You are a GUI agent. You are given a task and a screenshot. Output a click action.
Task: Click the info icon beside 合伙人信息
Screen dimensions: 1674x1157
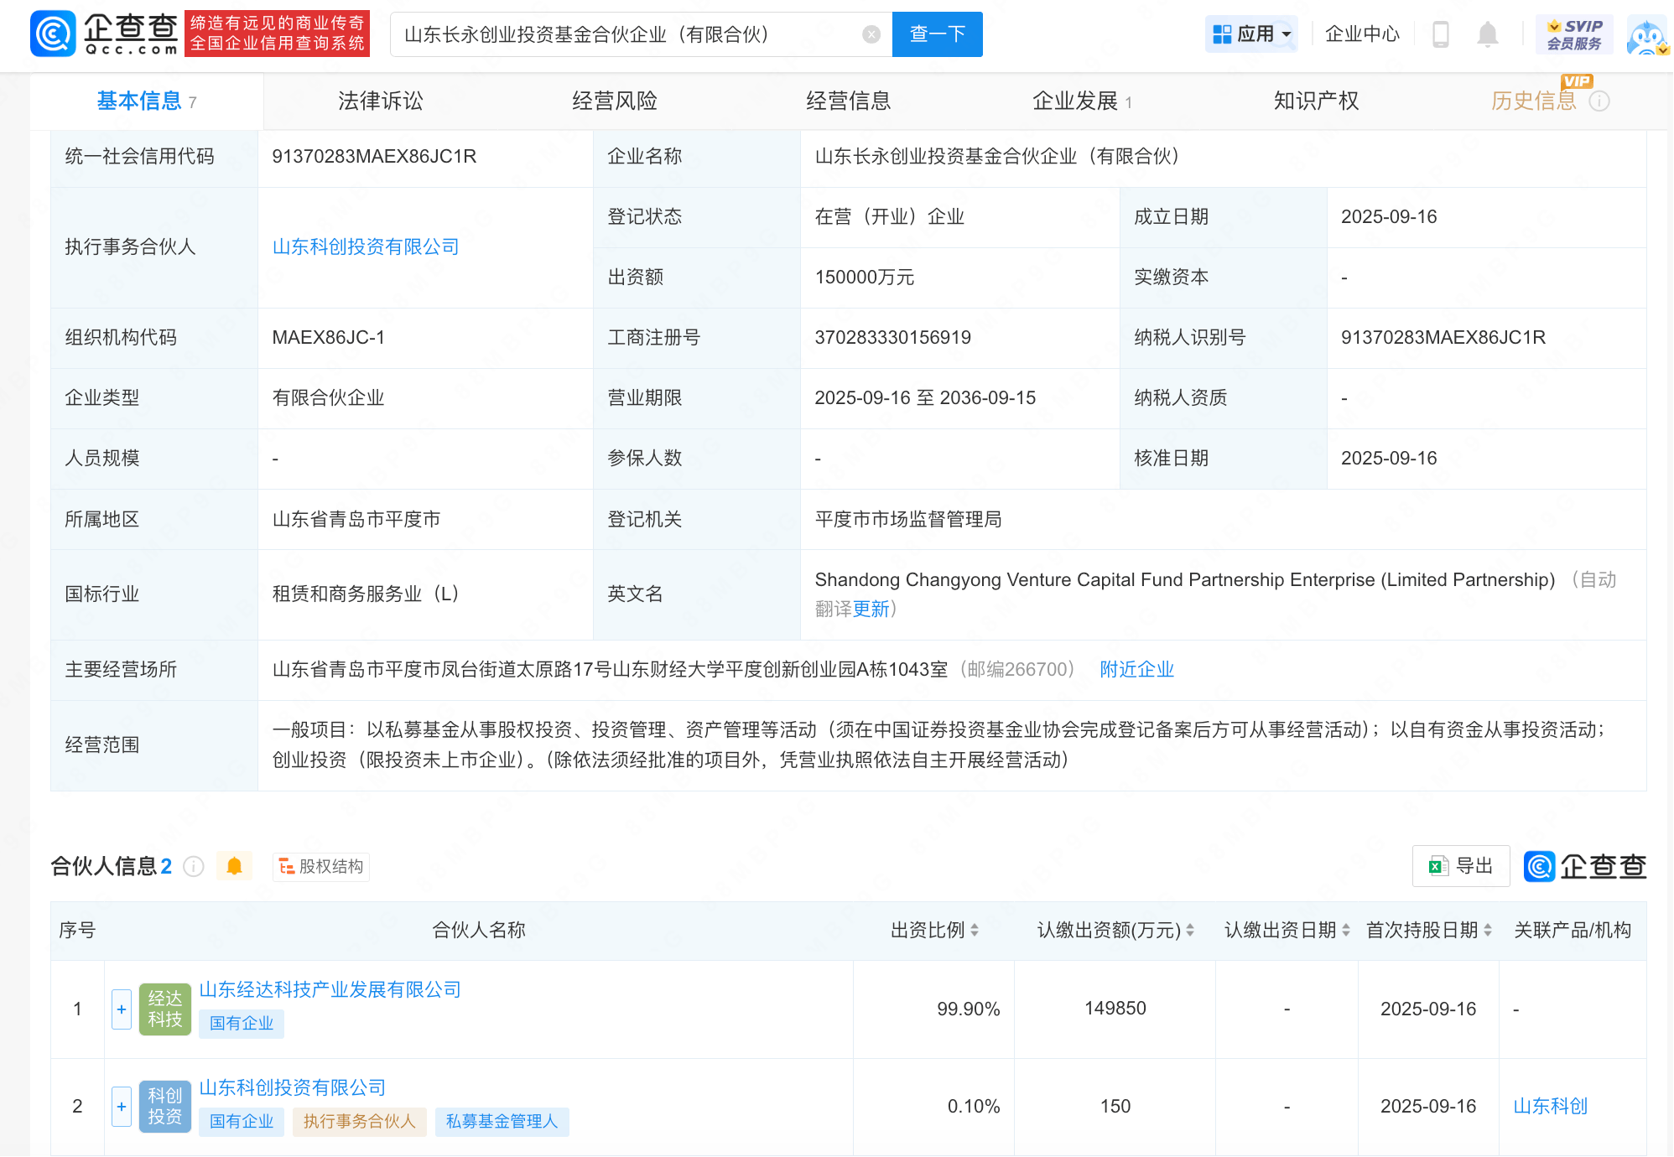point(194,866)
